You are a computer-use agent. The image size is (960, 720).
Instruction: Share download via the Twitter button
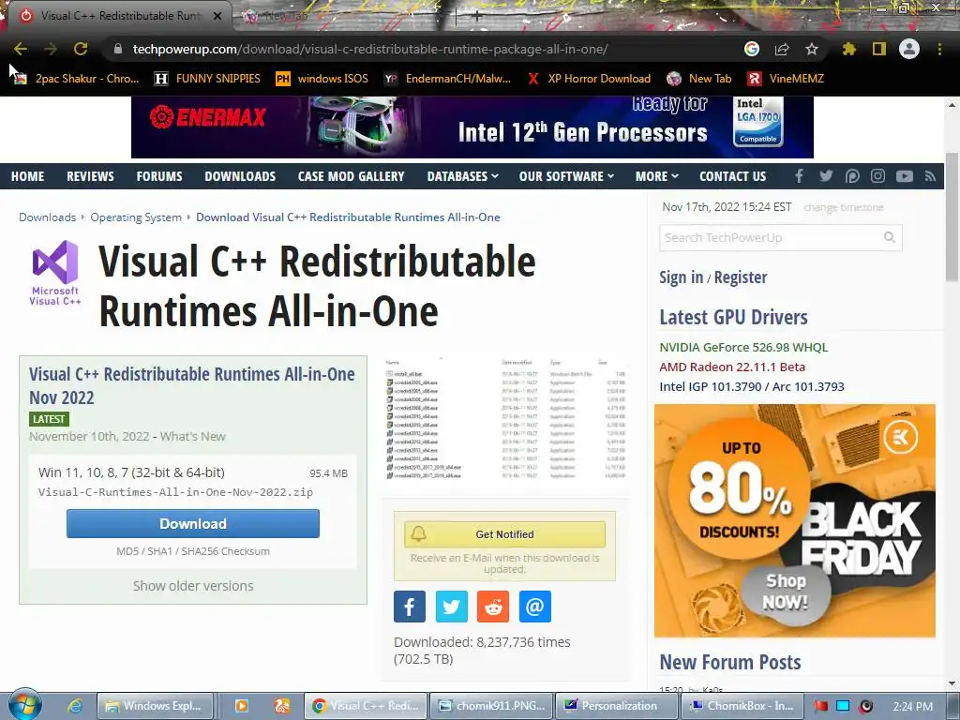(451, 607)
